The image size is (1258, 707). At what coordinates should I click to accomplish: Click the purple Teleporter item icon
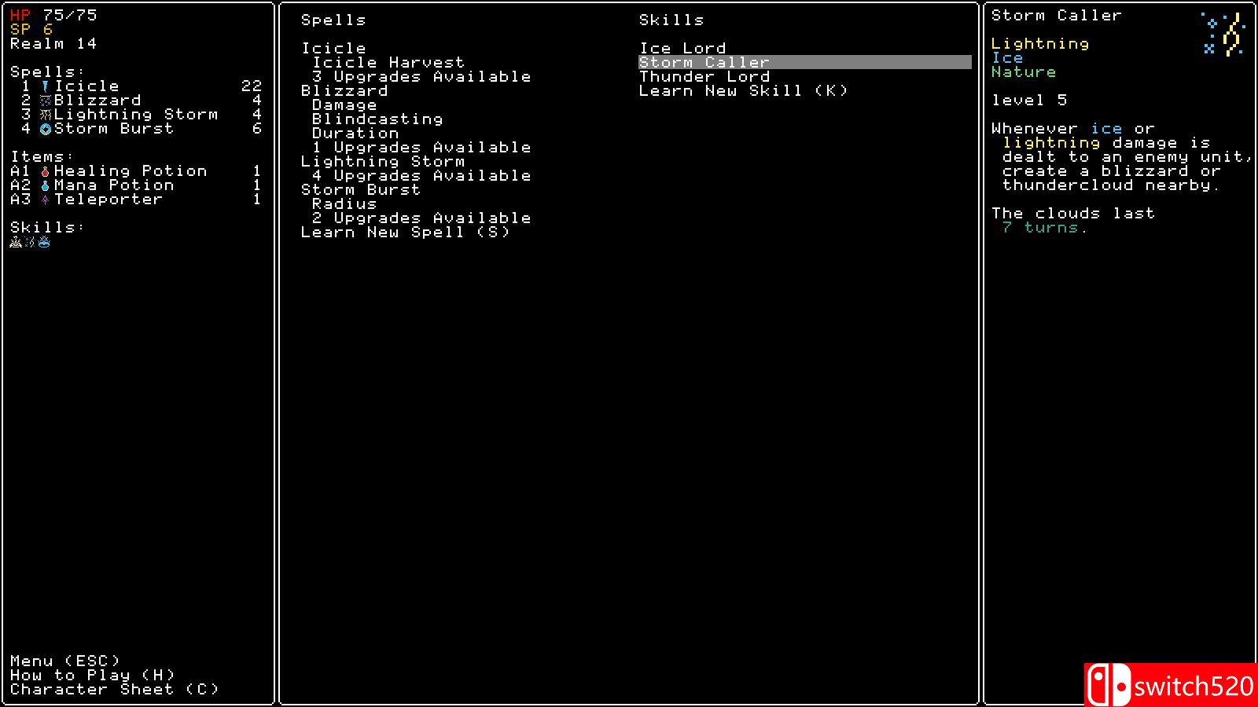point(46,200)
